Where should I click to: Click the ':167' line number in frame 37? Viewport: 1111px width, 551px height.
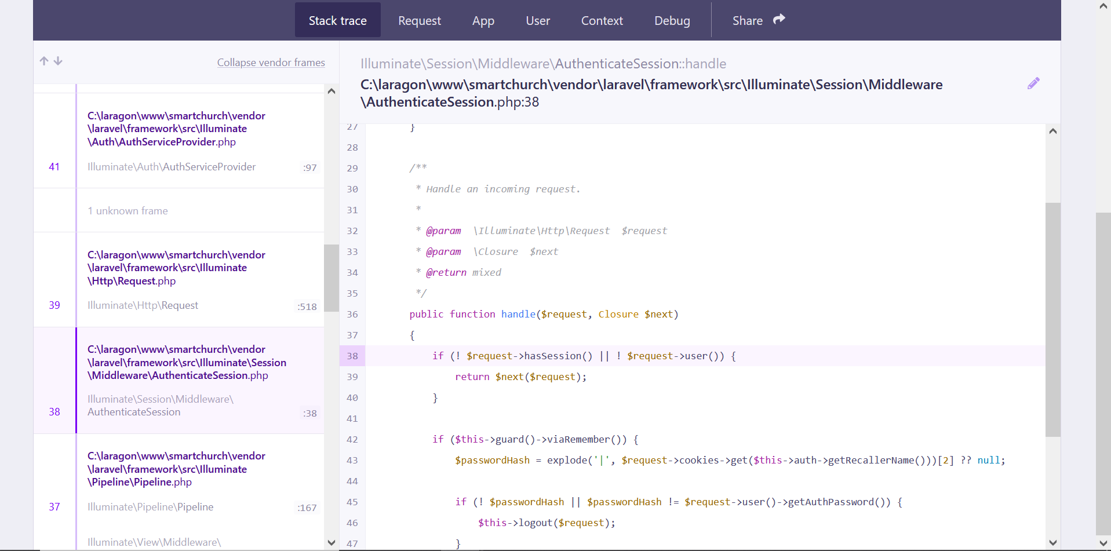[307, 508]
